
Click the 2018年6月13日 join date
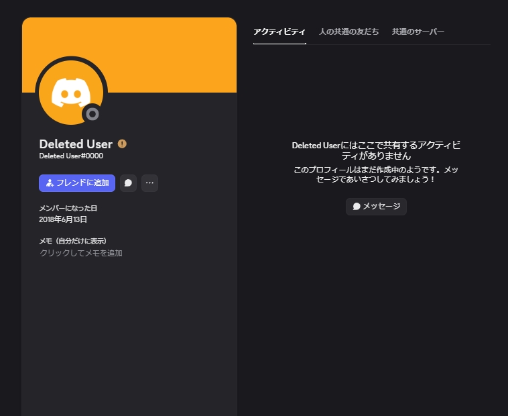[63, 219]
